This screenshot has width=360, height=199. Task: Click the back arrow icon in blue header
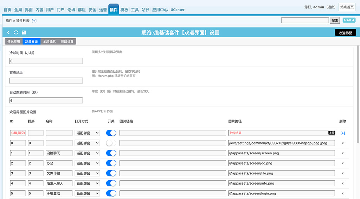pos(9,33)
